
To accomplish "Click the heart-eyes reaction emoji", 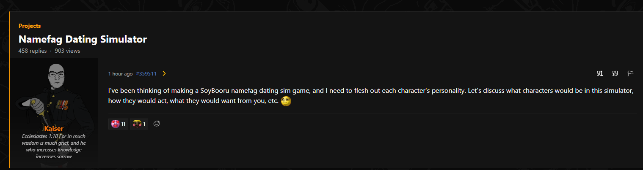I will click(x=115, y=124).
